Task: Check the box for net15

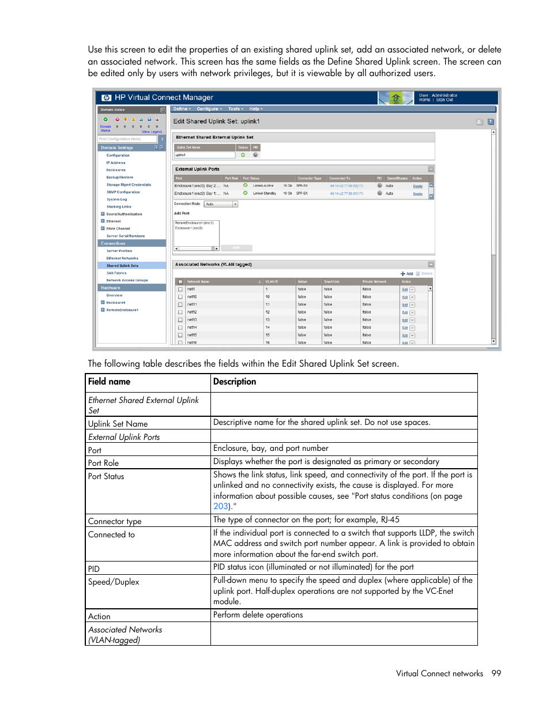Action: 180,335
